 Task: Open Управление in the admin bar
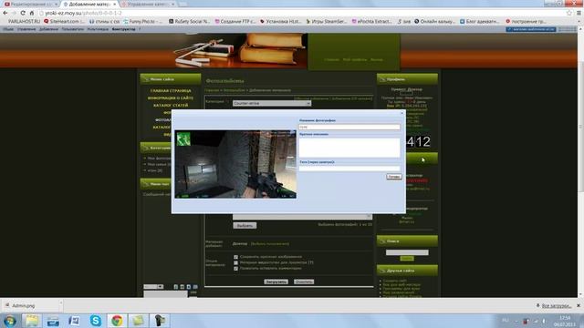(x=26, y=29)
